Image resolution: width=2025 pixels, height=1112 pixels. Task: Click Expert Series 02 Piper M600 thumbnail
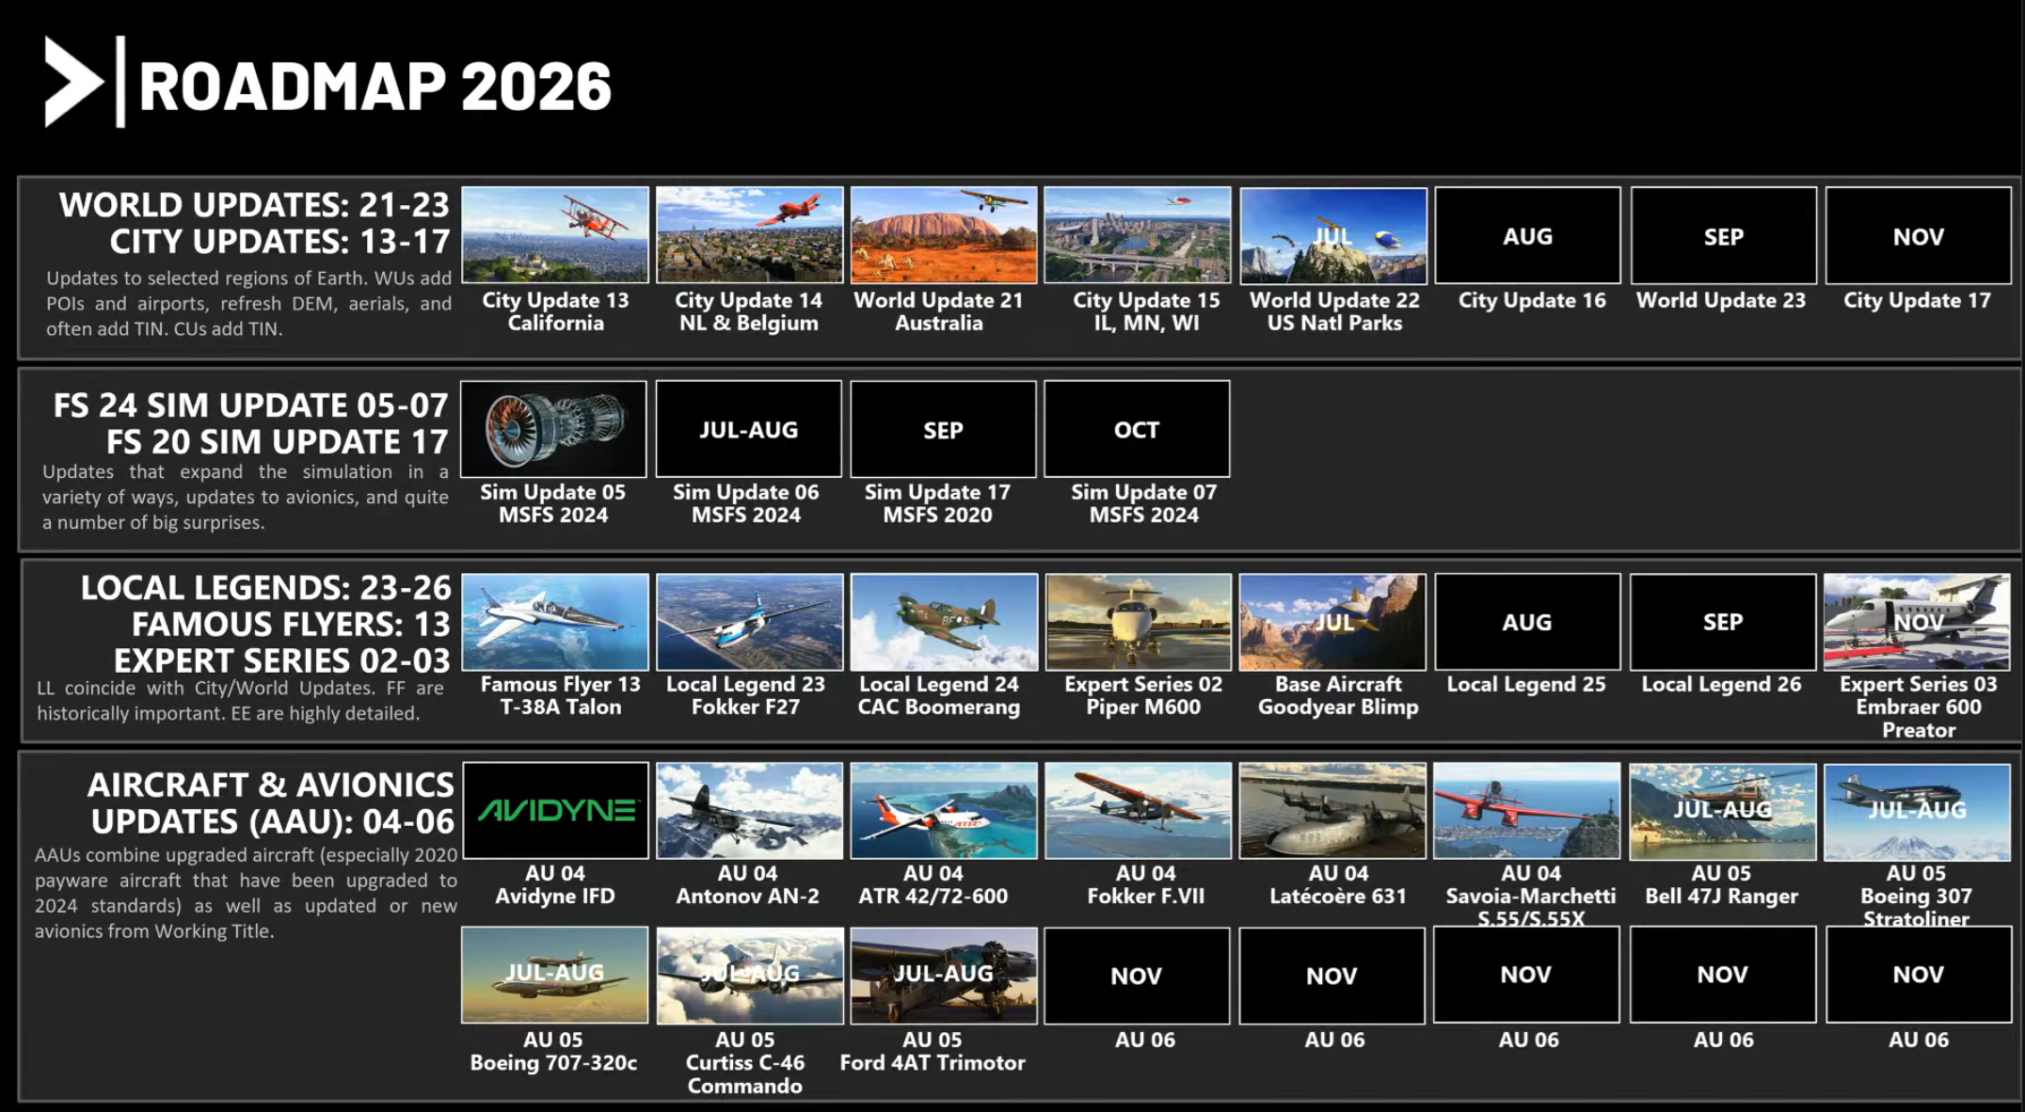click(1139, 622)
